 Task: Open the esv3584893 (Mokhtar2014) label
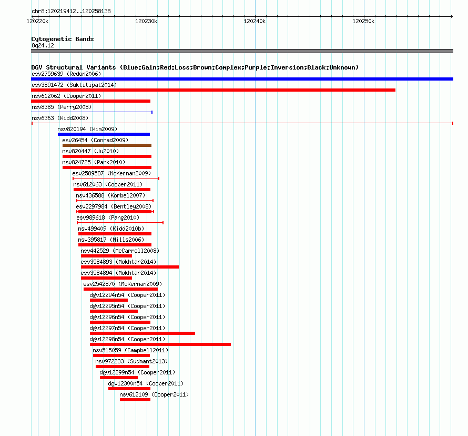coord(118,262)
